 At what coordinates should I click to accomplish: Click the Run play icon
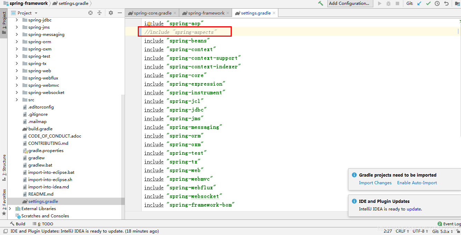click(380, 3)
